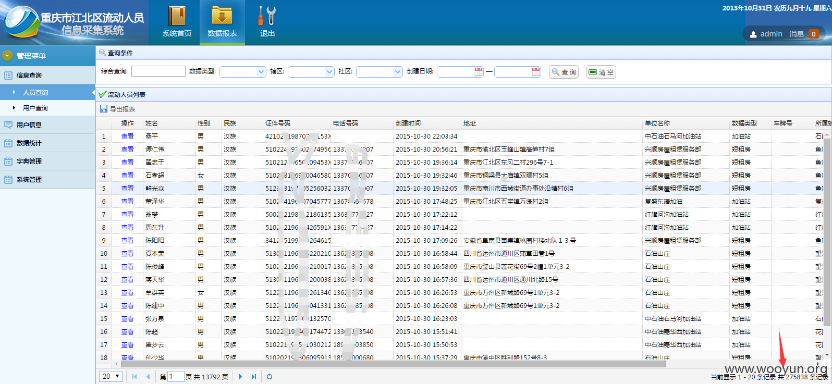Select address "四川省达州市通川区通川北路15号"

click(x=511, y=280)
